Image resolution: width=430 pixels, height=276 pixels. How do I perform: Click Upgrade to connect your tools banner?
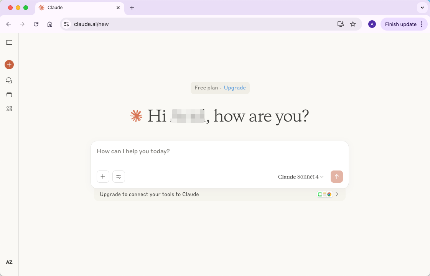(219, 194)
